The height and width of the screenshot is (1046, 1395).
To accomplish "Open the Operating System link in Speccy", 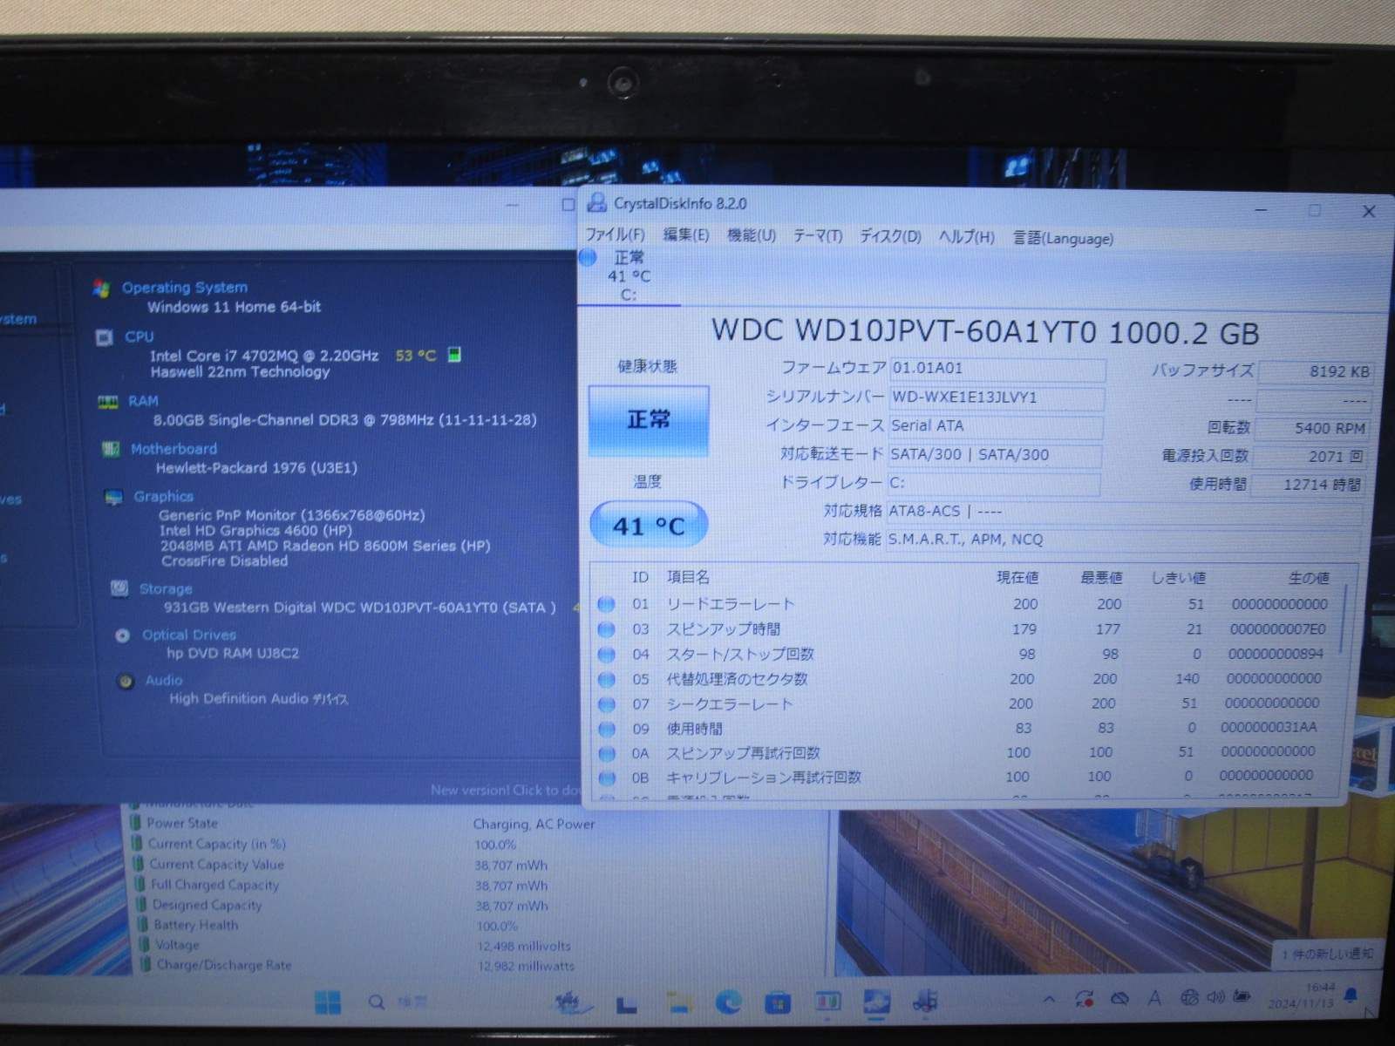I will (185, 287).
